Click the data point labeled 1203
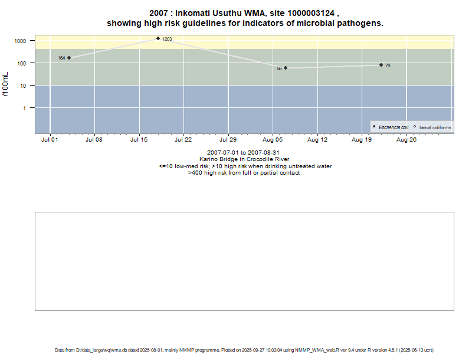 pos(158,38)
